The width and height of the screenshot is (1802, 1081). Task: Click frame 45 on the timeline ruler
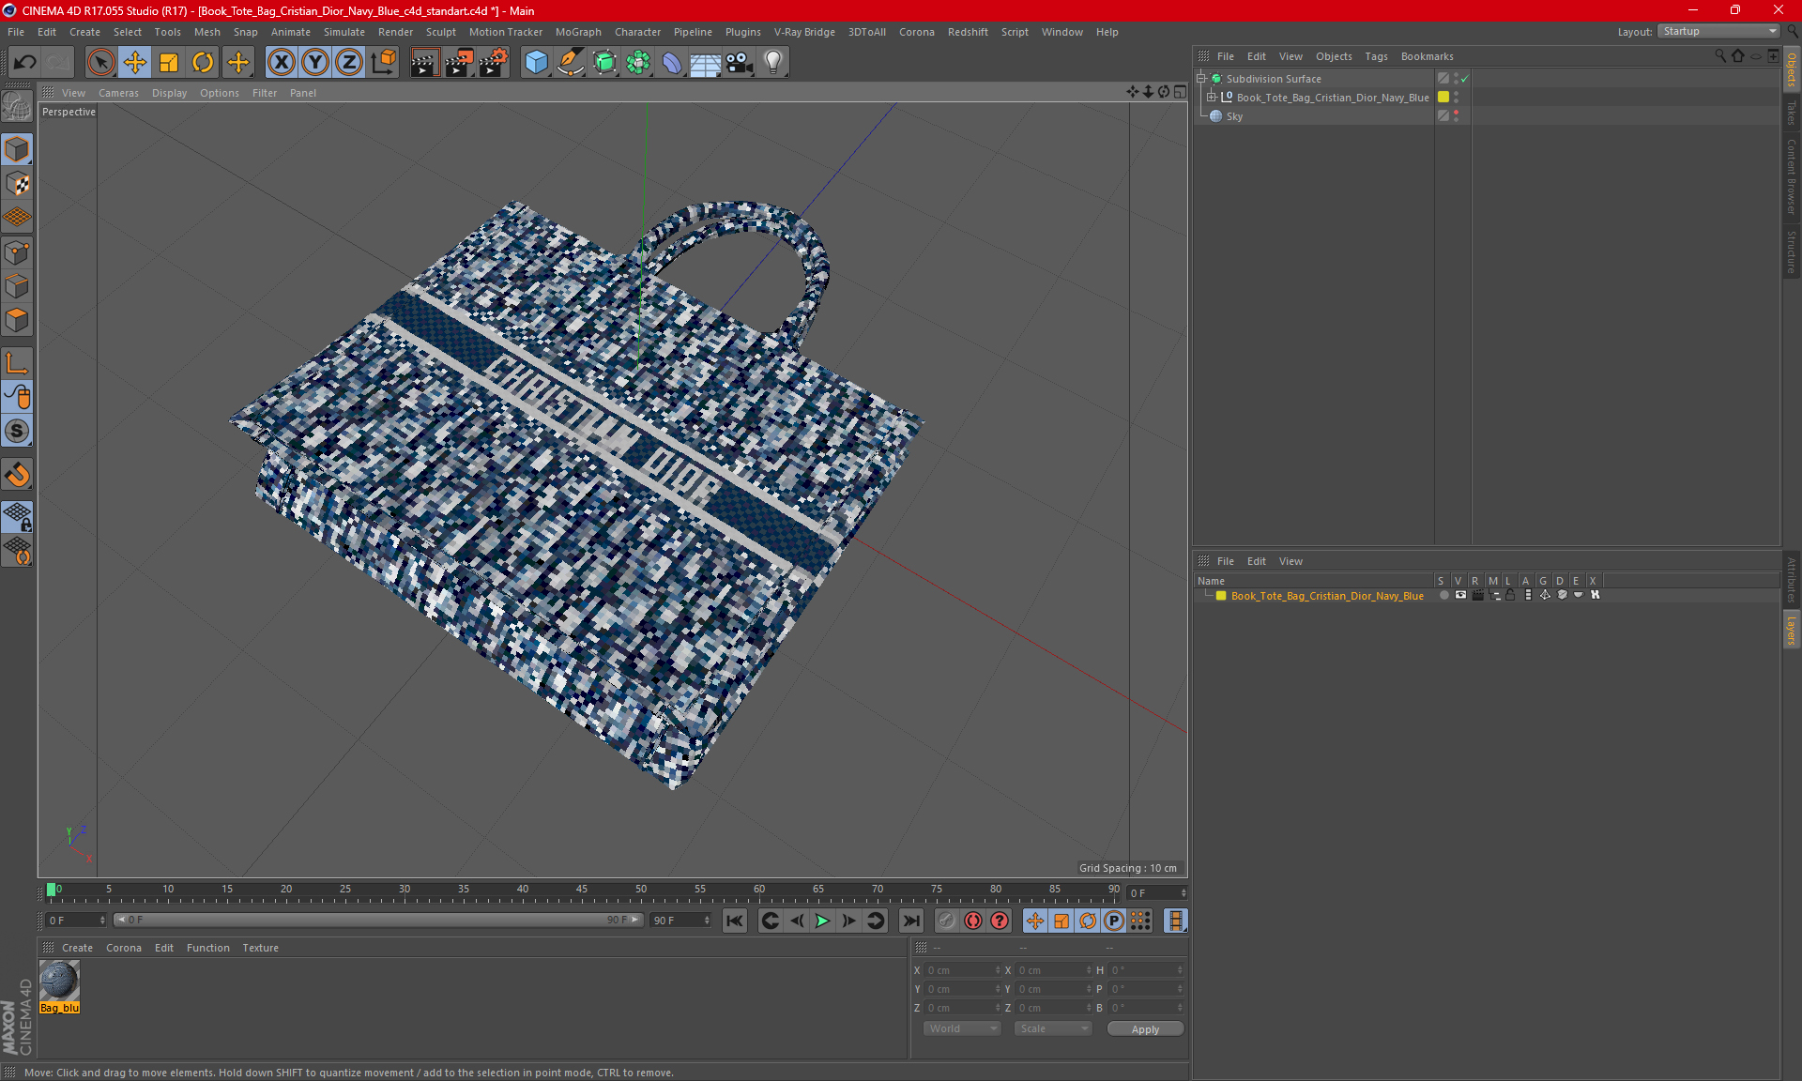[x=582, y=891]
